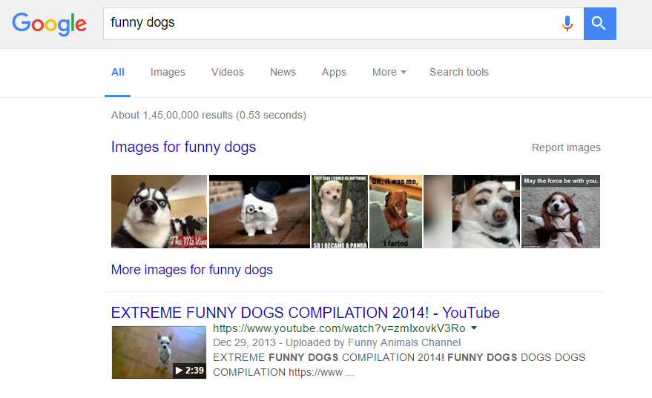The image size is (652, 398).
Task: Click 'Uploaded by Funny Animals Channel' text
Action: tap(373, 342)
